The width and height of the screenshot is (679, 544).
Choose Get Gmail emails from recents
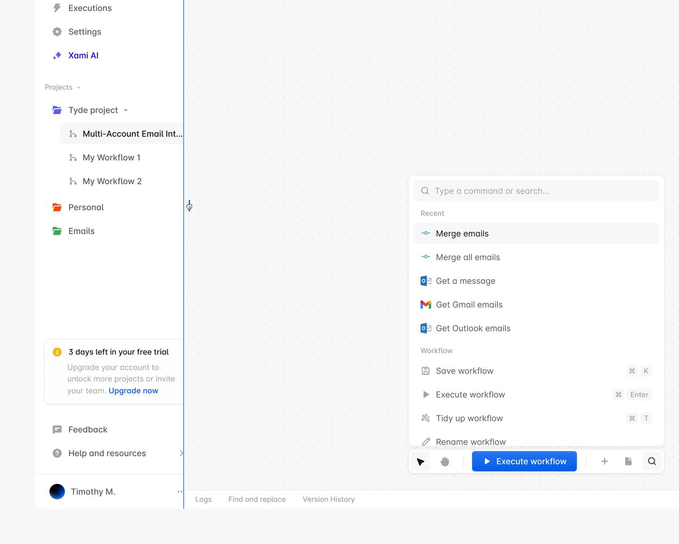(469, 304)
